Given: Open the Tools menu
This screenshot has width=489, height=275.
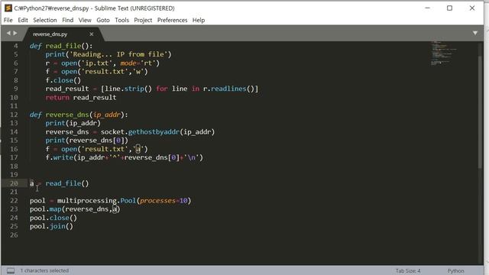Looking at the screenshot, I should (x=121, y=20).
